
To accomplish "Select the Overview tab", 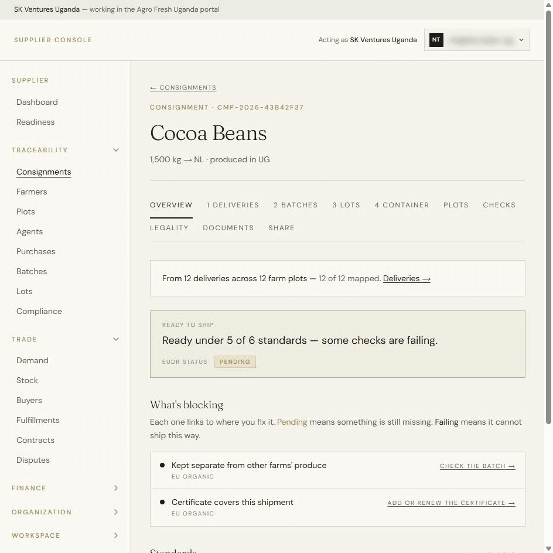I will click(x=171, y=205).
